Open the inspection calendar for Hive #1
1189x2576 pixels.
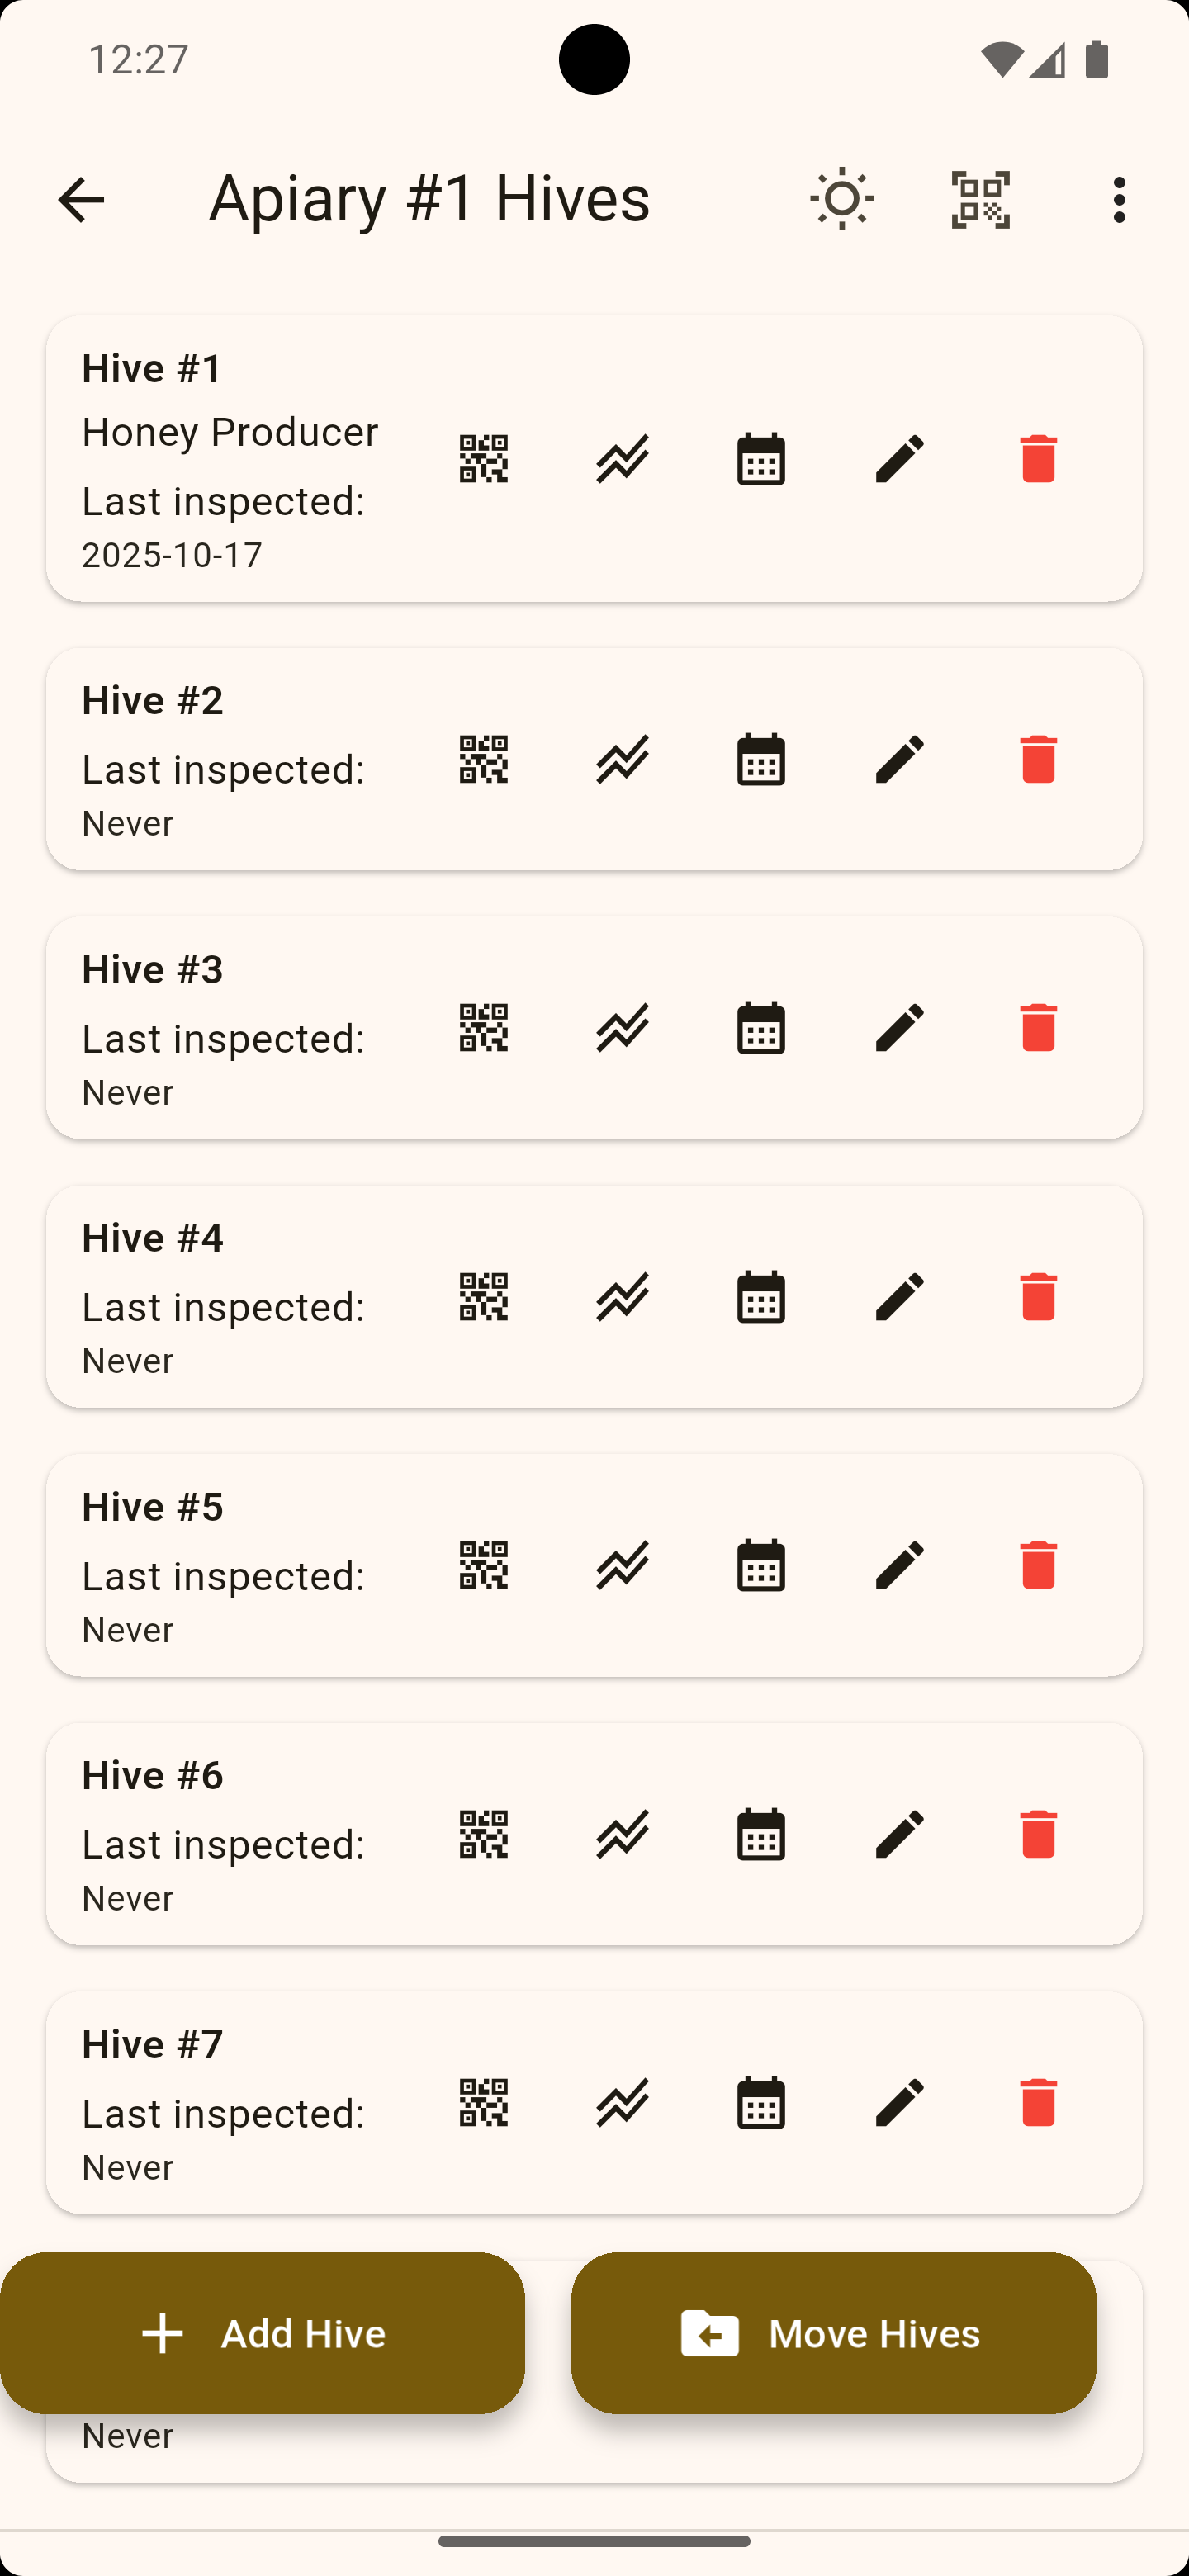tap(761, 459)
